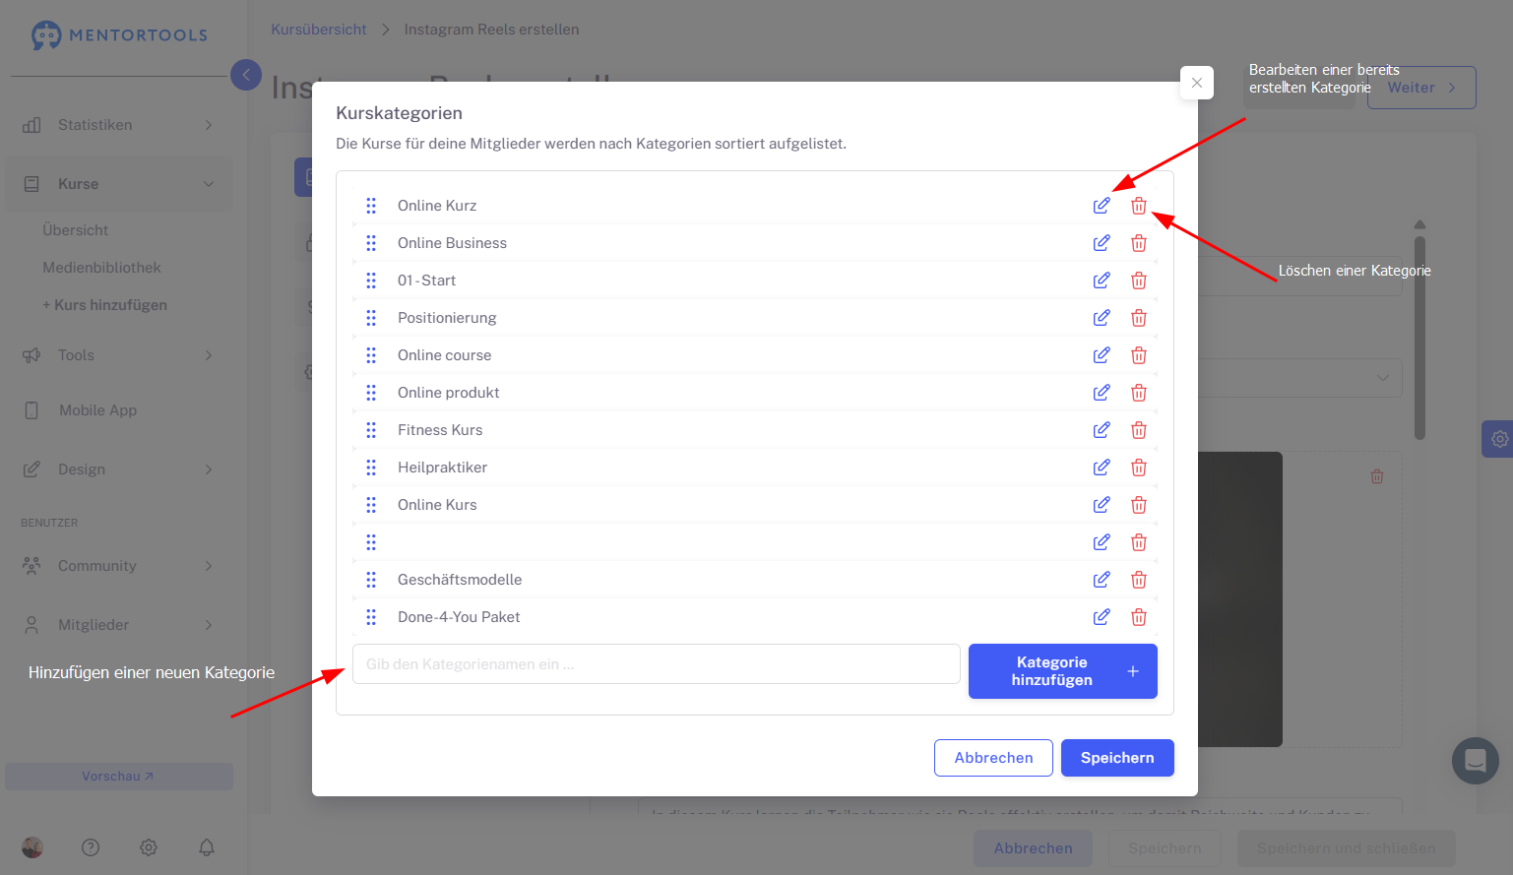Delete the Online Business category

(1139, 243)
